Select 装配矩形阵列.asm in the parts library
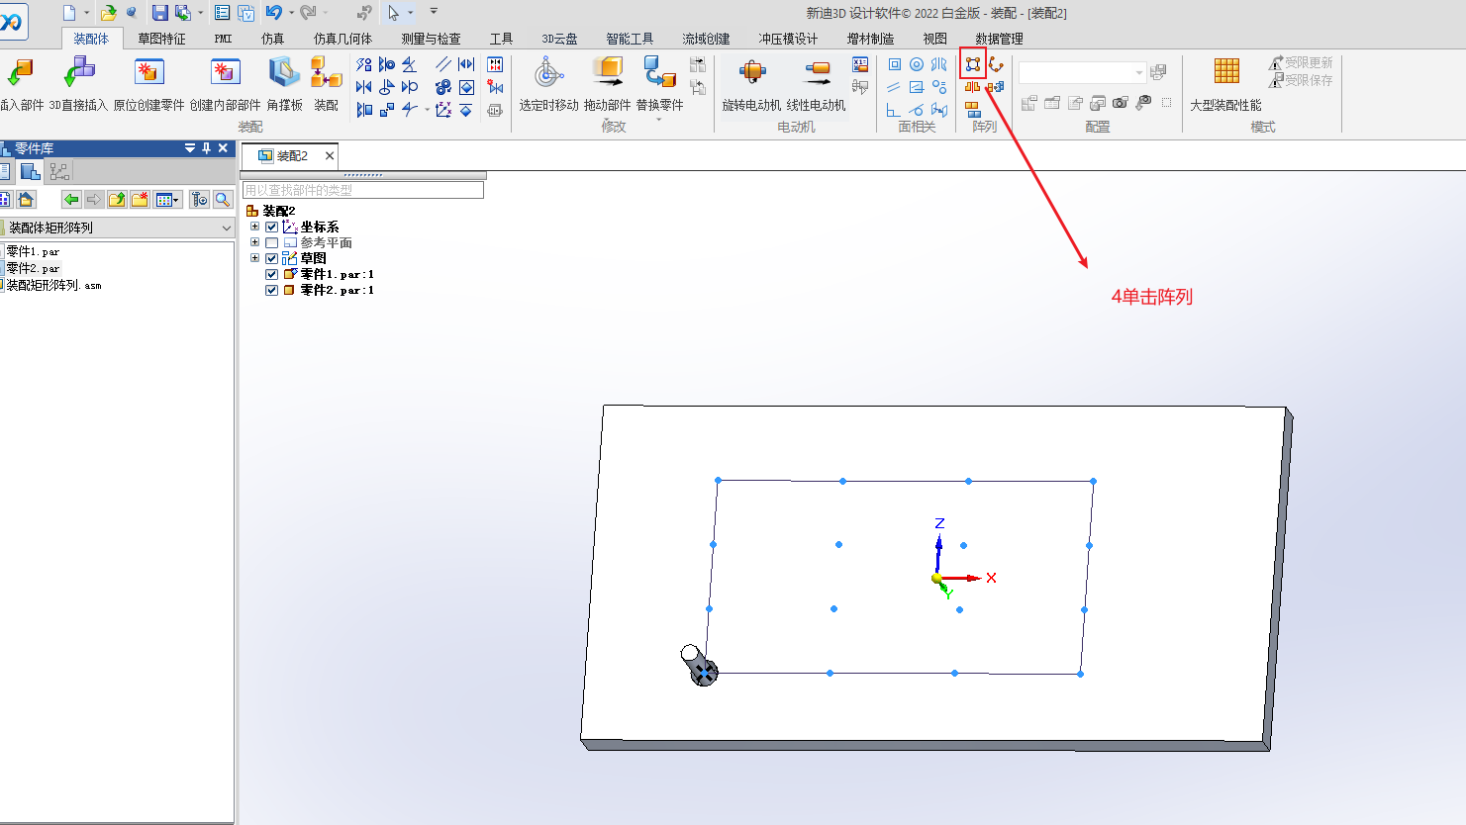 [53, 286]
